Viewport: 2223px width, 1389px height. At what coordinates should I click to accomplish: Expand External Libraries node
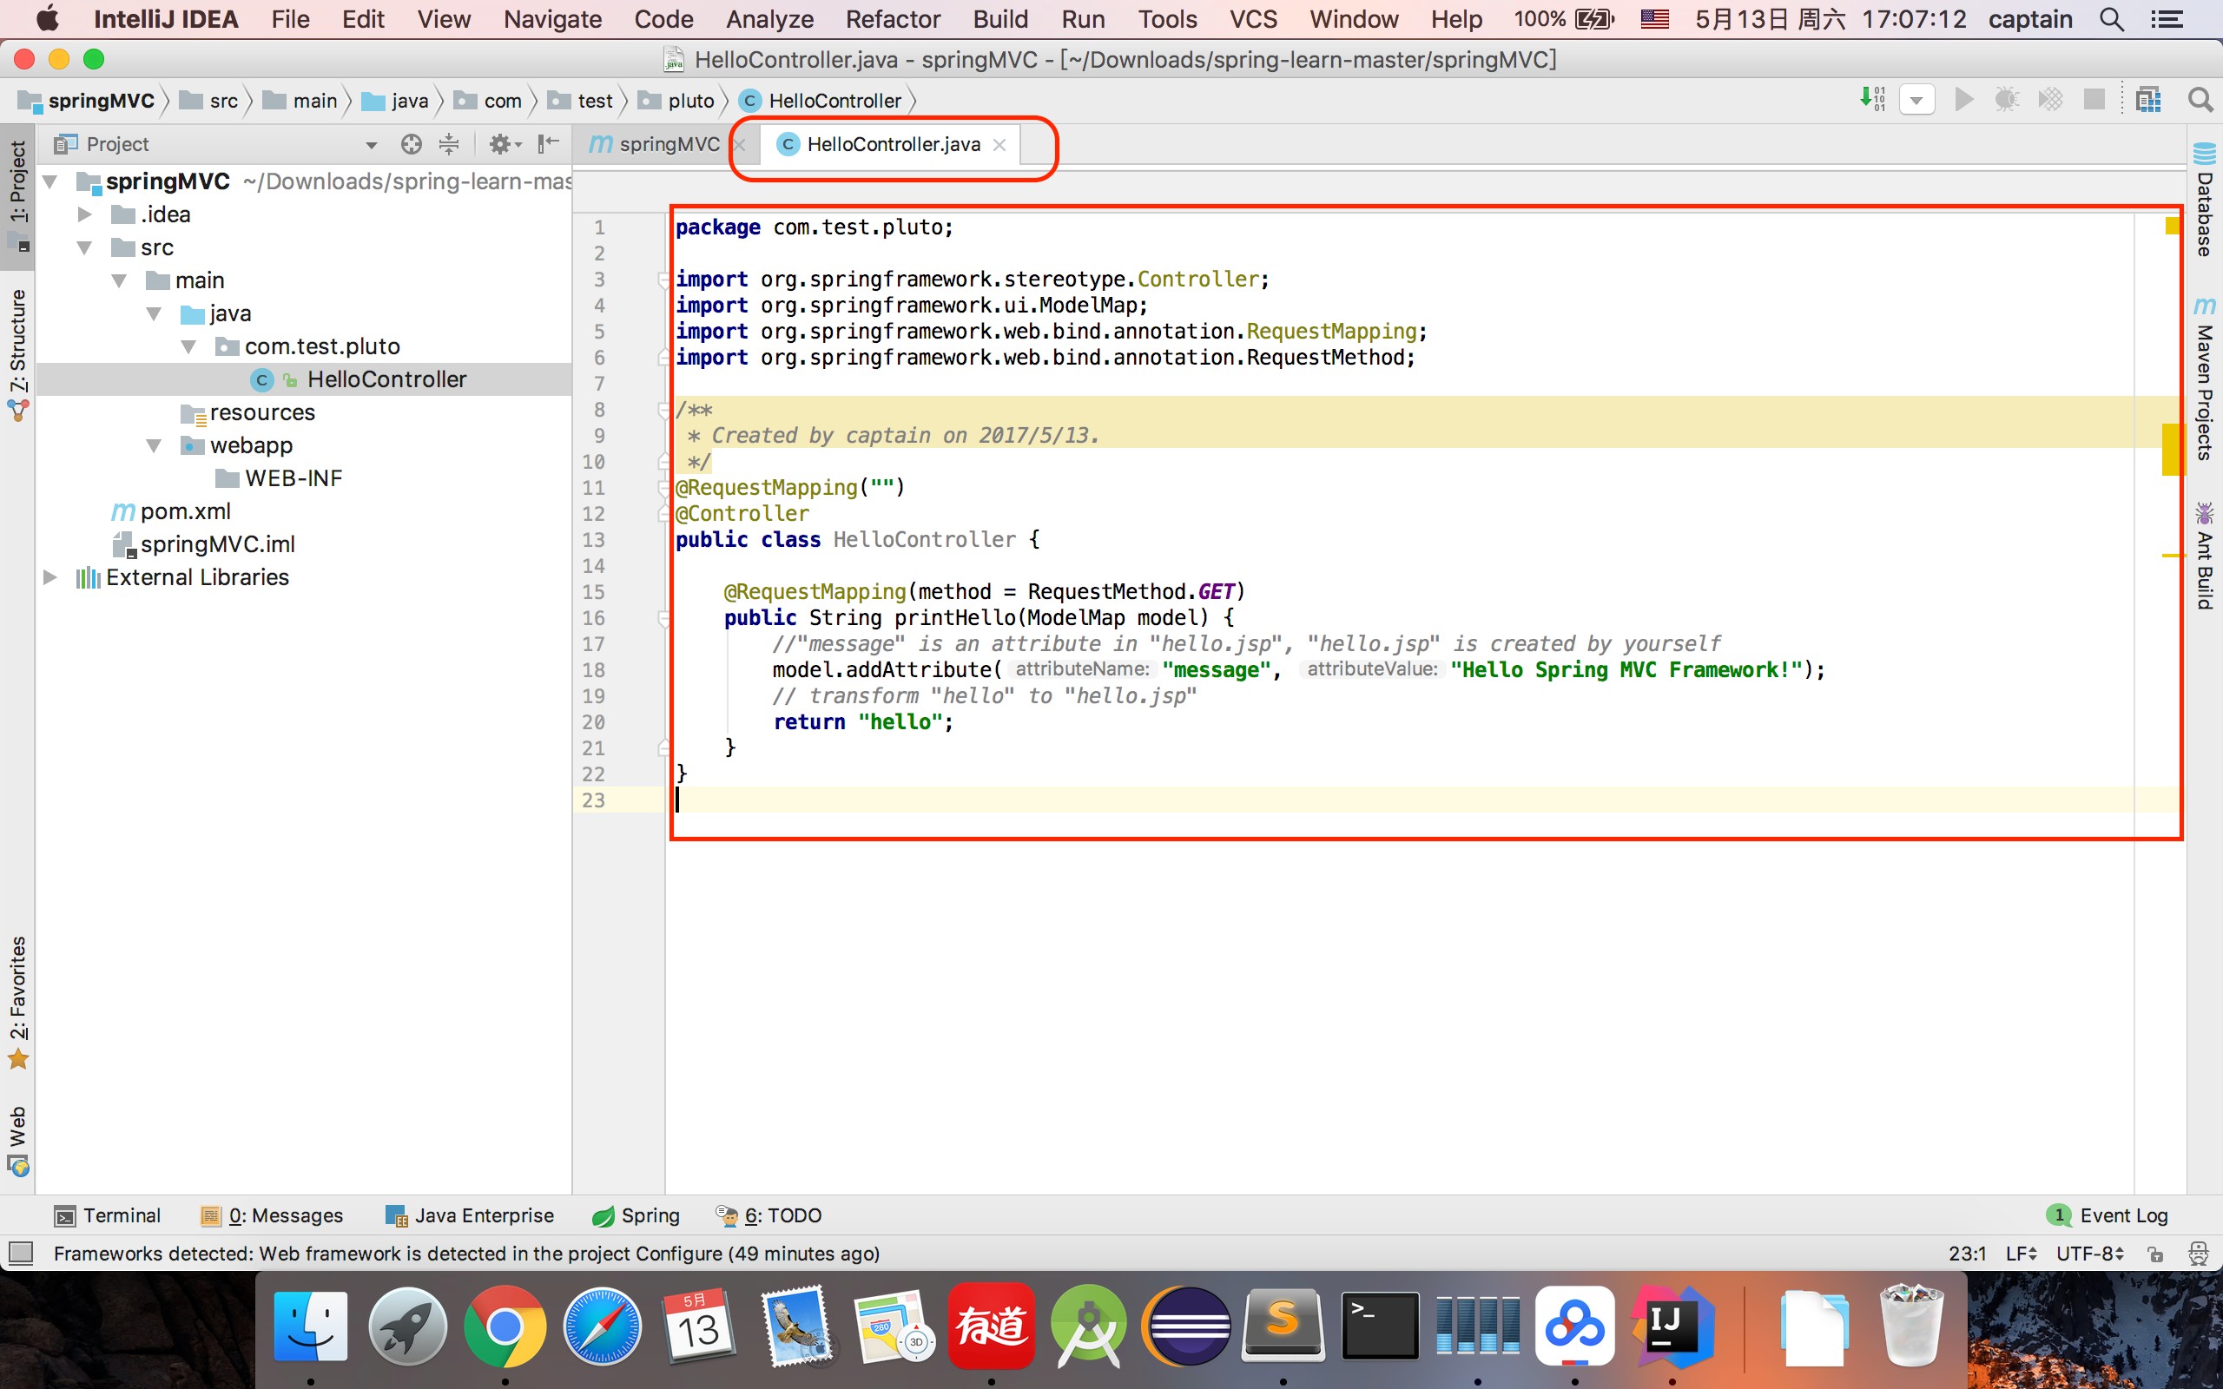pyautogui.click(x=50, y=577)
